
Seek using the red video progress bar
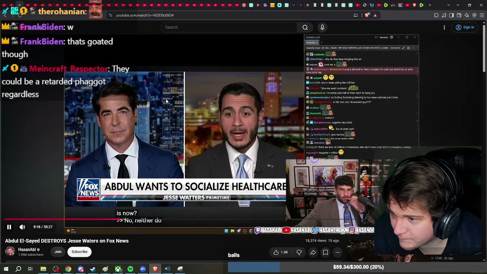click(61, 219)
